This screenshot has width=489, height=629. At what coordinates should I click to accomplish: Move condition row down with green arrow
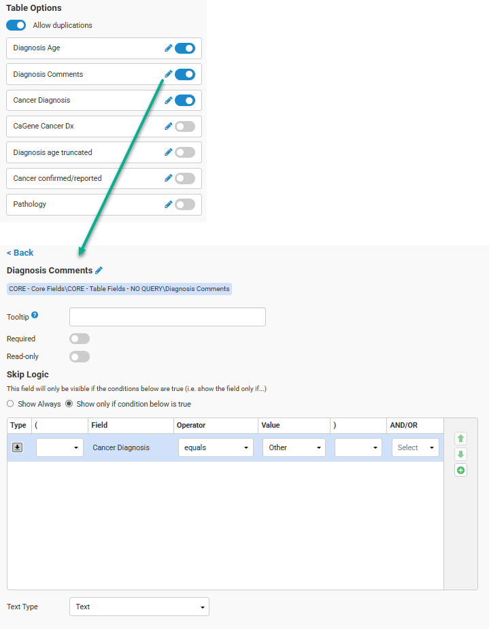[x=460, y=454]
